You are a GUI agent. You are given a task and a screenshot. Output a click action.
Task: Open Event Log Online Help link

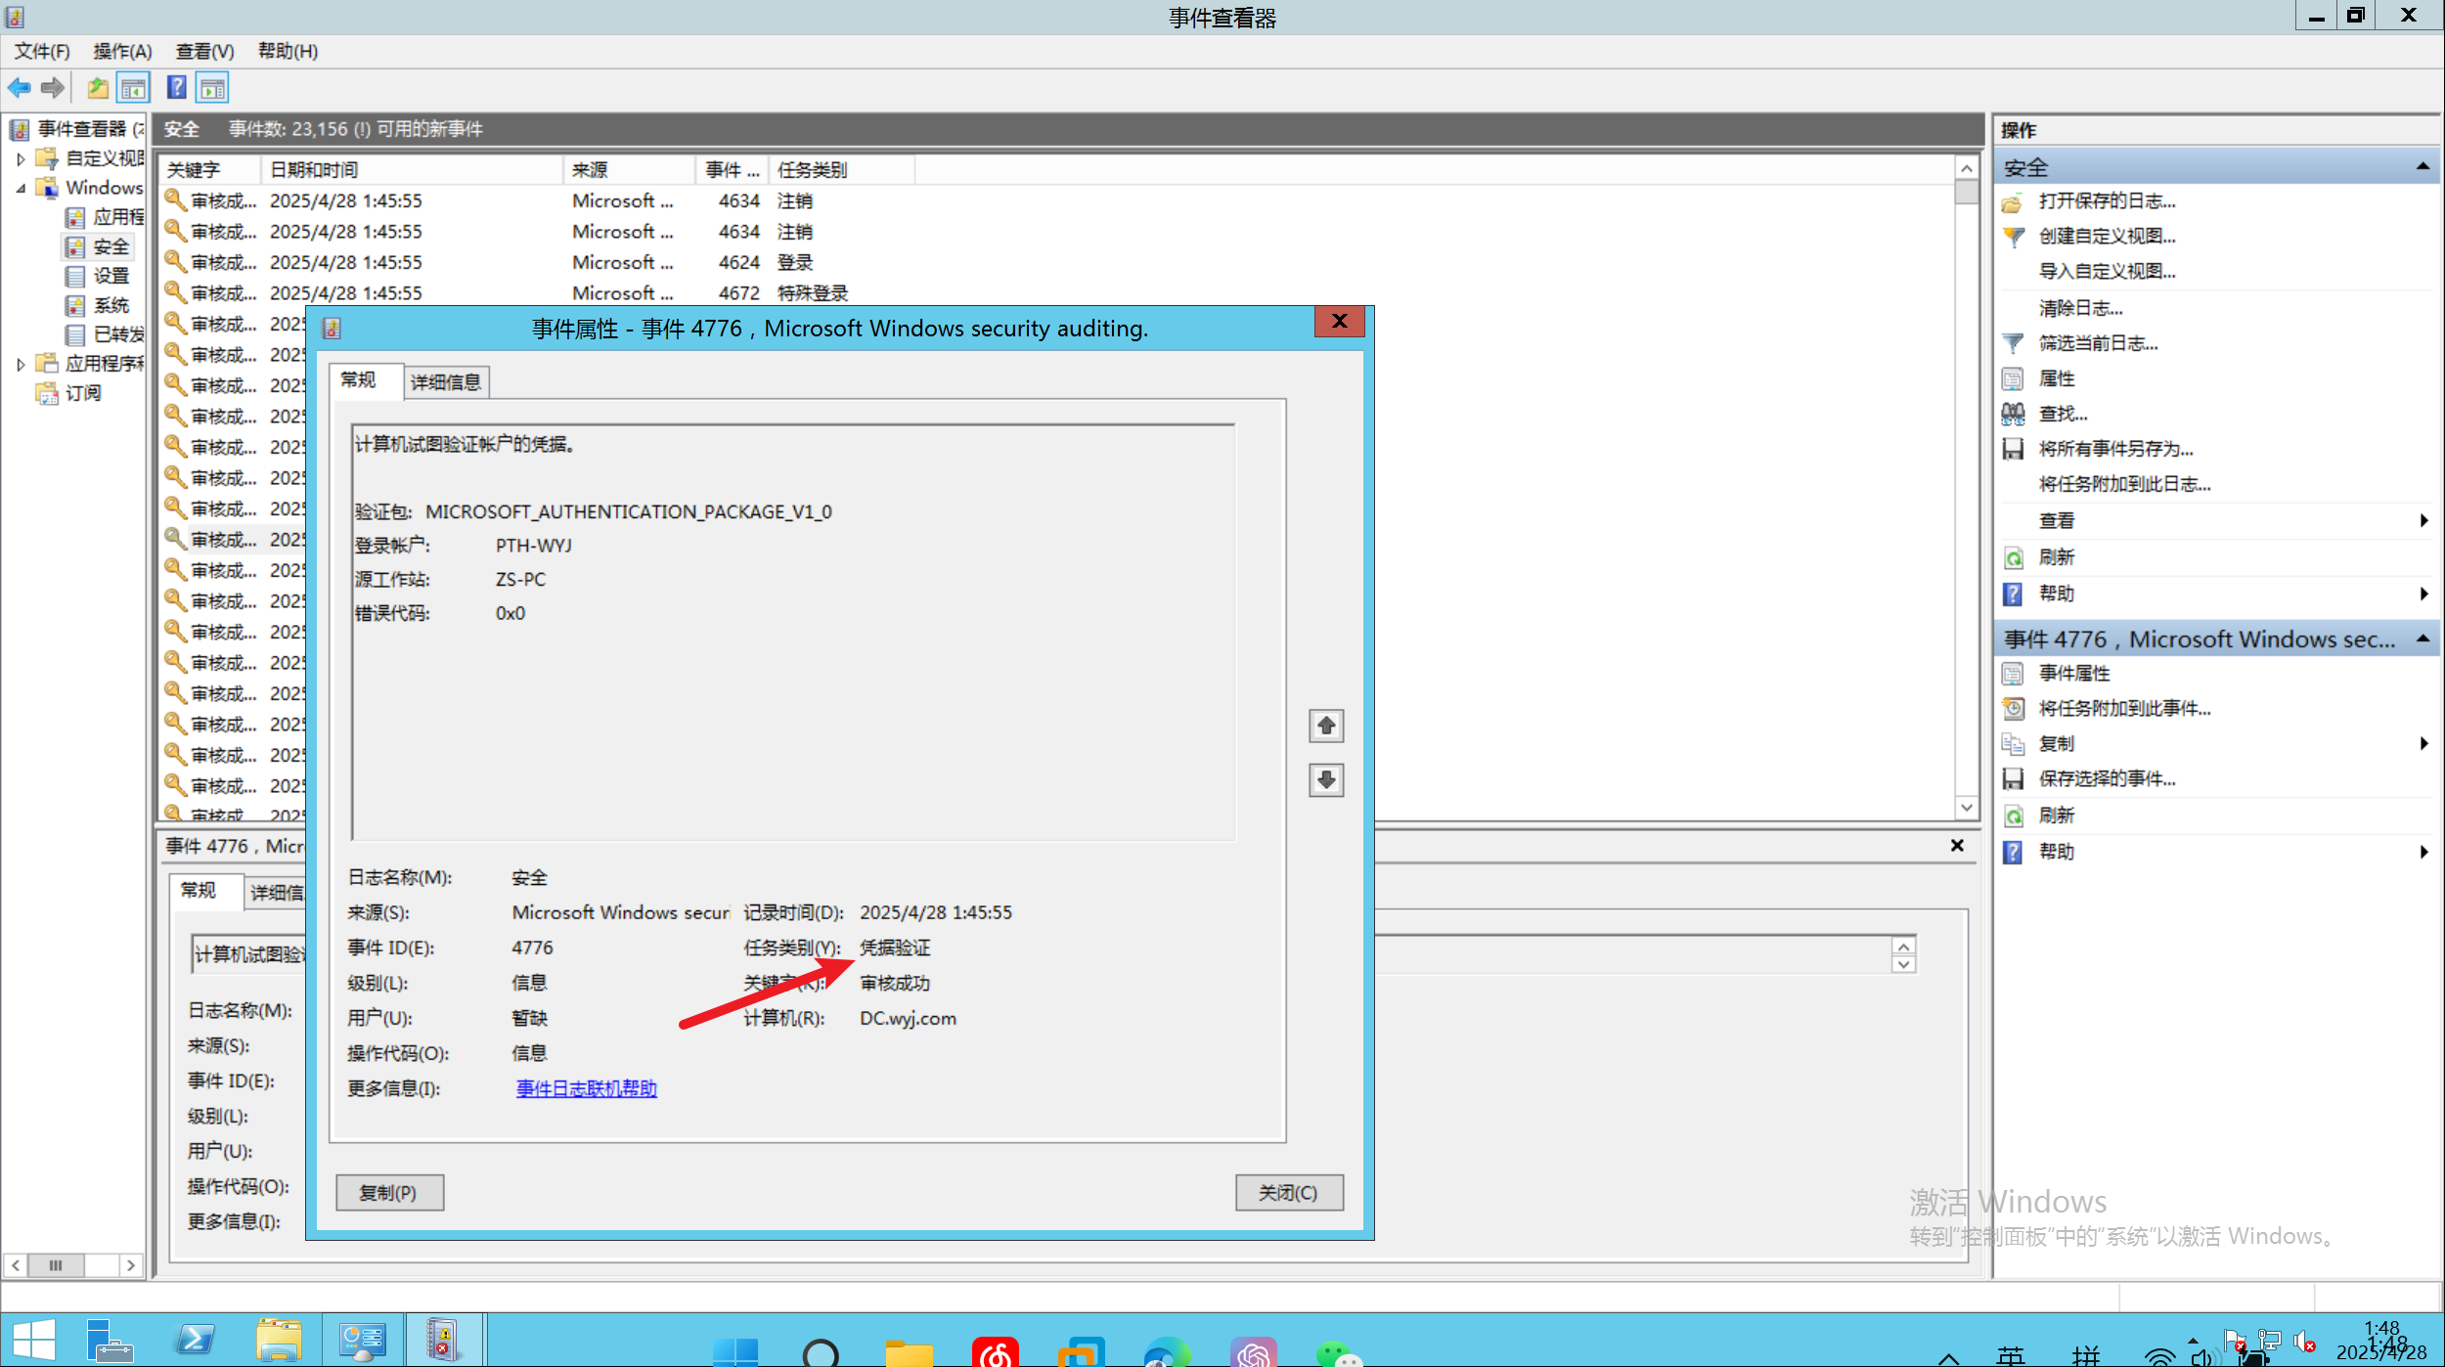tap(586, 1088)
